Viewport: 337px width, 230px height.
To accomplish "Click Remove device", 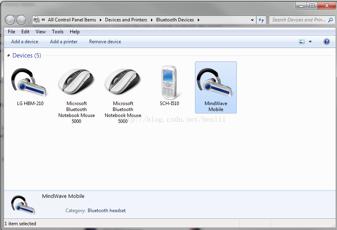I will point(105,42).
